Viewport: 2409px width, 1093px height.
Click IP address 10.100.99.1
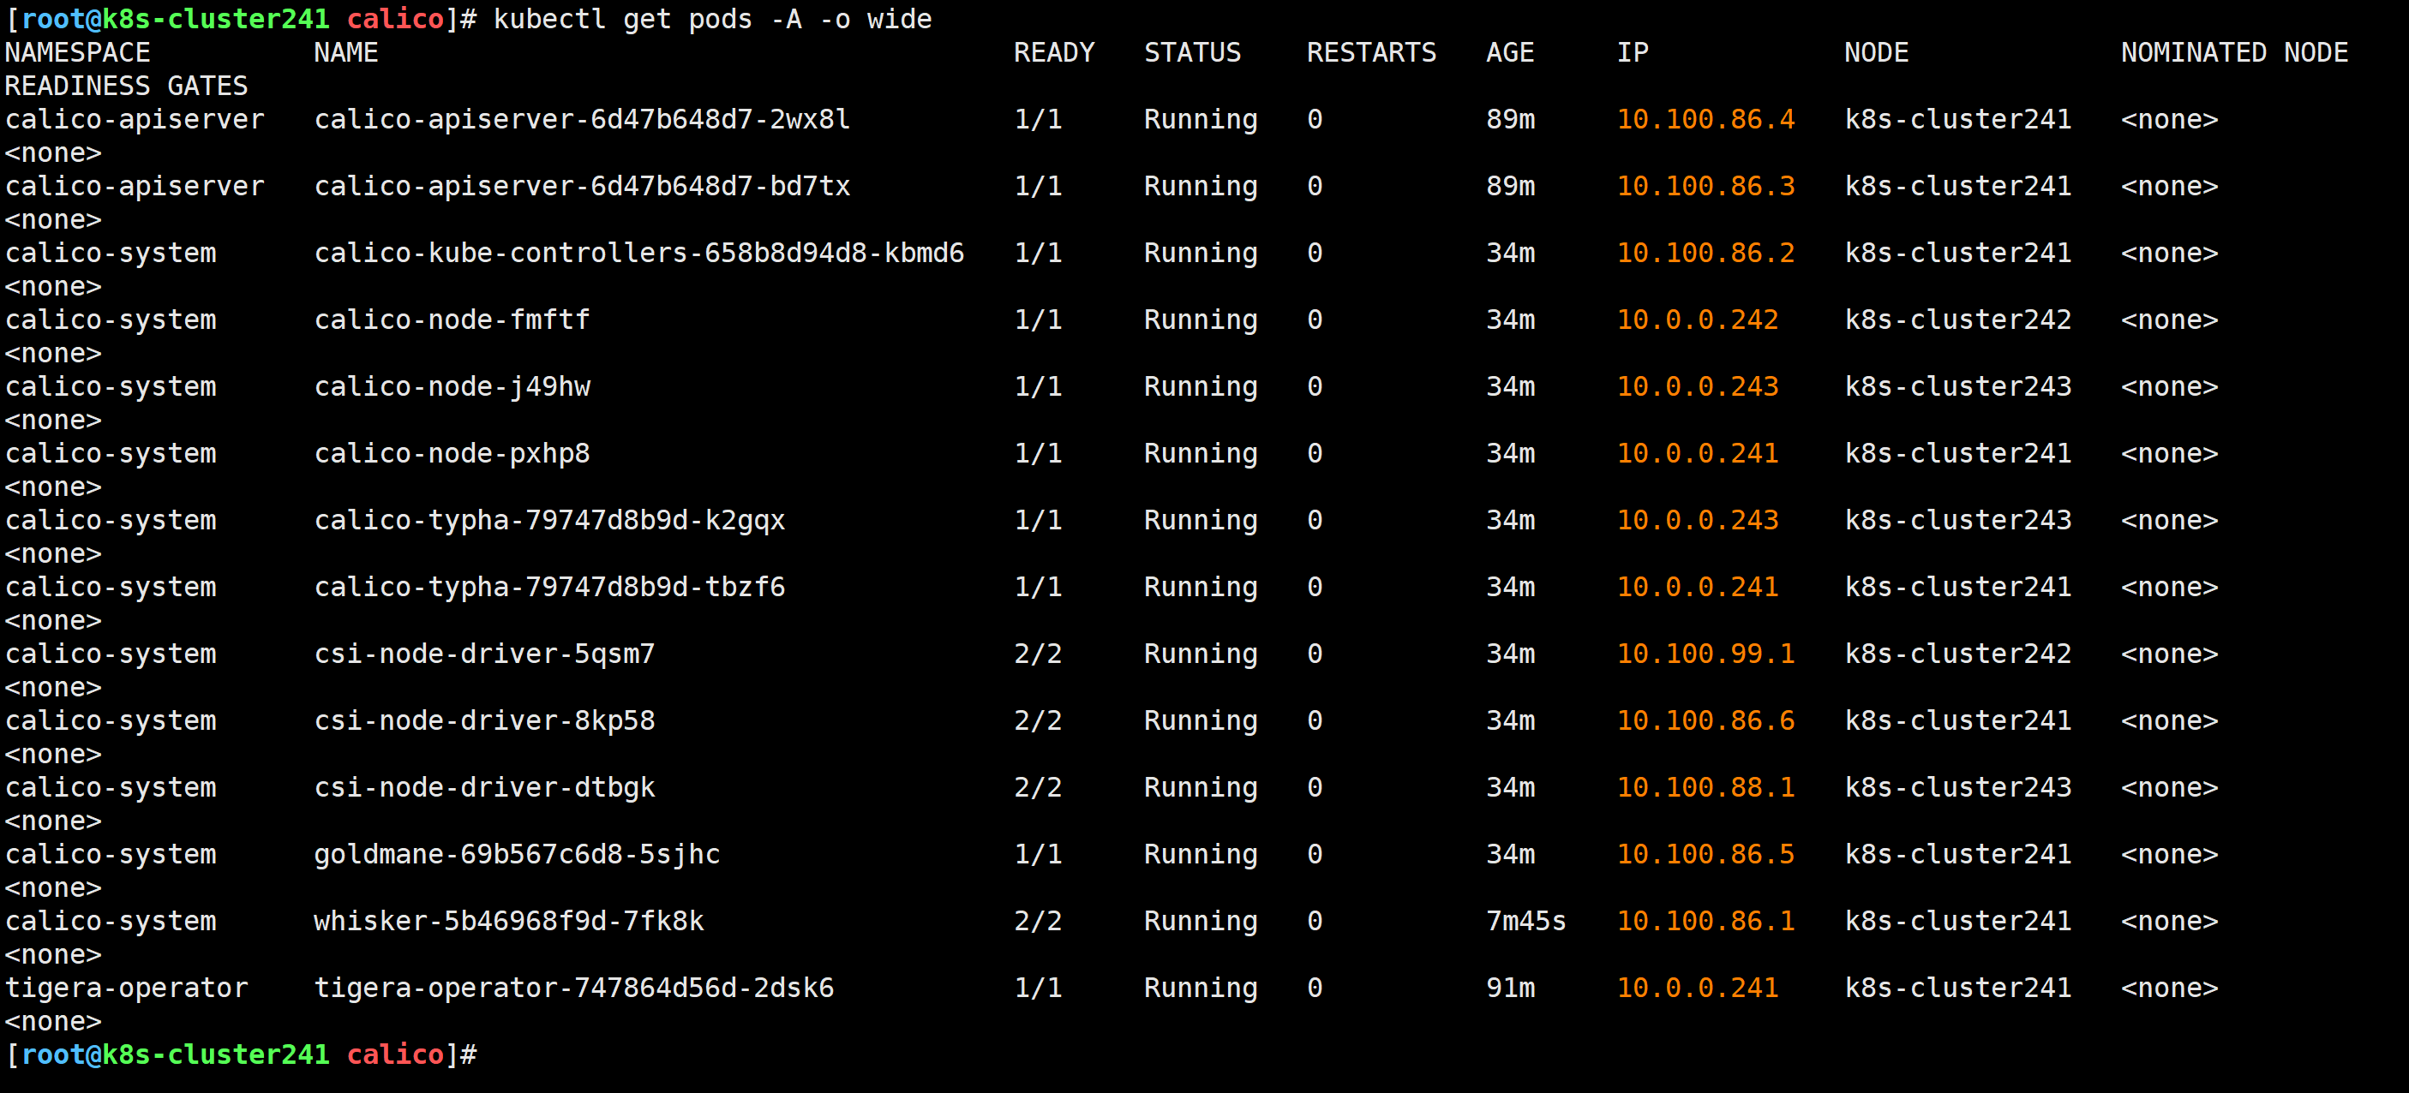tap(1705, 654)
